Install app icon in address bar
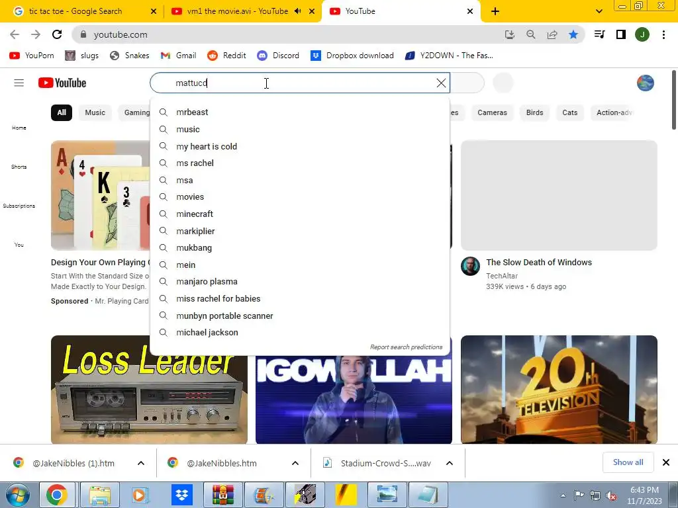The height and width of the screenshot is (508, 678). (509, 34)
